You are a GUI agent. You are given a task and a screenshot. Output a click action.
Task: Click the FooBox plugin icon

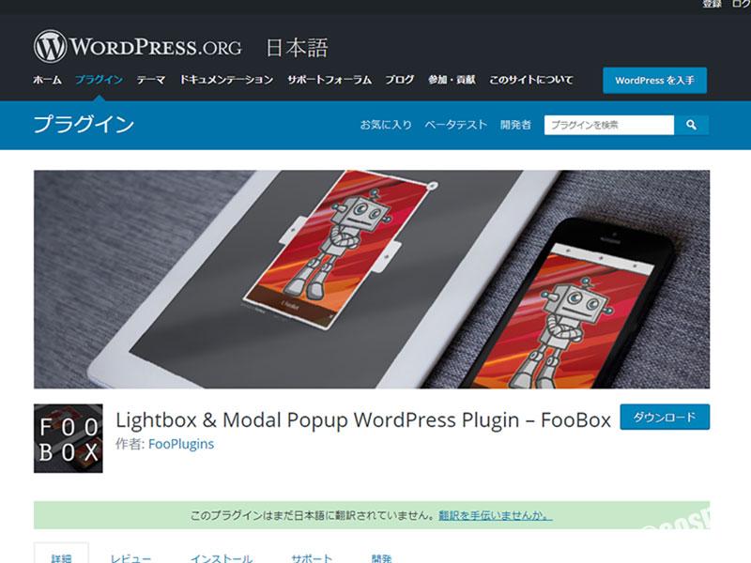pos(68,438)
